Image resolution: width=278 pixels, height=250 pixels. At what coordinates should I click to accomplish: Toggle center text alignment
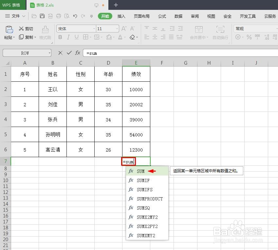click(x=155, y=37)
